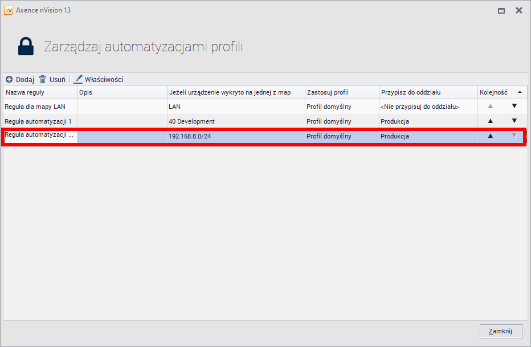Click the '<Nie przypisuj do oddziału>' cell

(x=419, y=106)
